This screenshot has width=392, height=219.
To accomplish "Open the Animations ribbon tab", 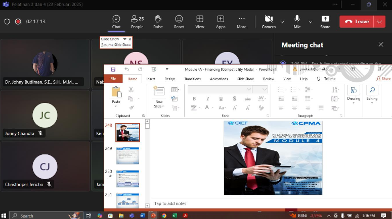I will 219,79.
